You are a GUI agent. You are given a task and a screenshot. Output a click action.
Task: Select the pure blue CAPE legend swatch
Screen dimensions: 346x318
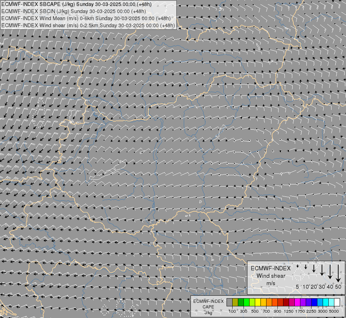point(315,302)
